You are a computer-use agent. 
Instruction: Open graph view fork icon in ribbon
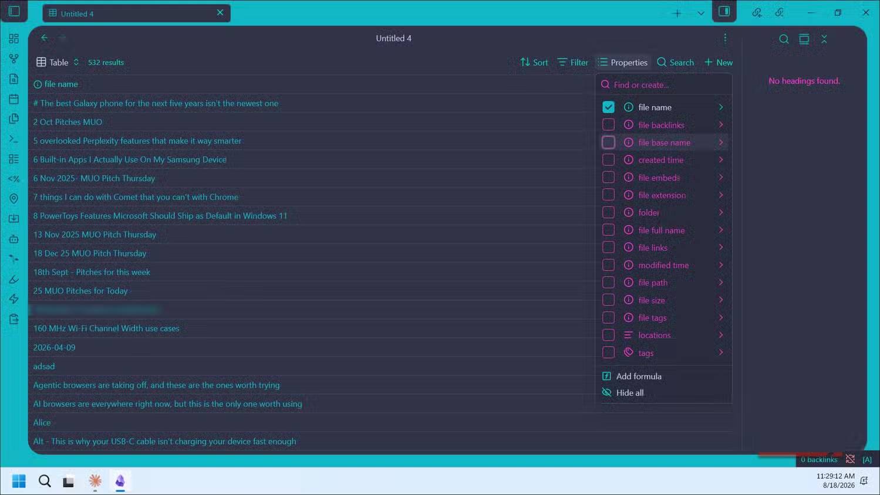pos(14,59)
